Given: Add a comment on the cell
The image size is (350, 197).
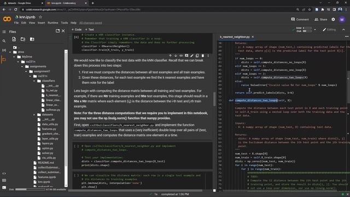Looking at the screenshot, I should click(186, 56).
